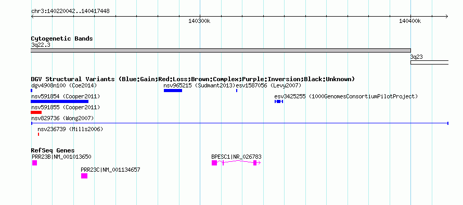Screen dimensions: 463x205
Task: Select the long nsv829736 variant line
Action: (240, 123)
